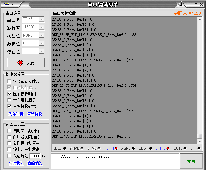The image size is (206, 170).
Task: Toggle the 7.RTS signal link
Action: [160, 148]
